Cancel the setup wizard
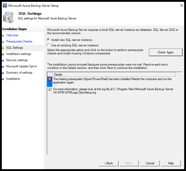This screenshot has height=171, width=186. coord(150,163)
